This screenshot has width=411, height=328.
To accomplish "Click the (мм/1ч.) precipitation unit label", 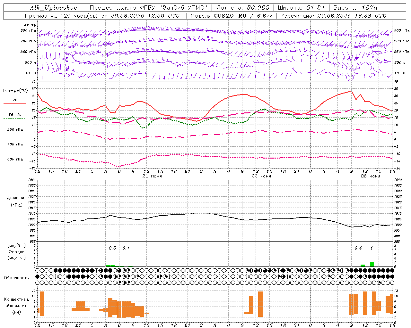I will [17, 258].
